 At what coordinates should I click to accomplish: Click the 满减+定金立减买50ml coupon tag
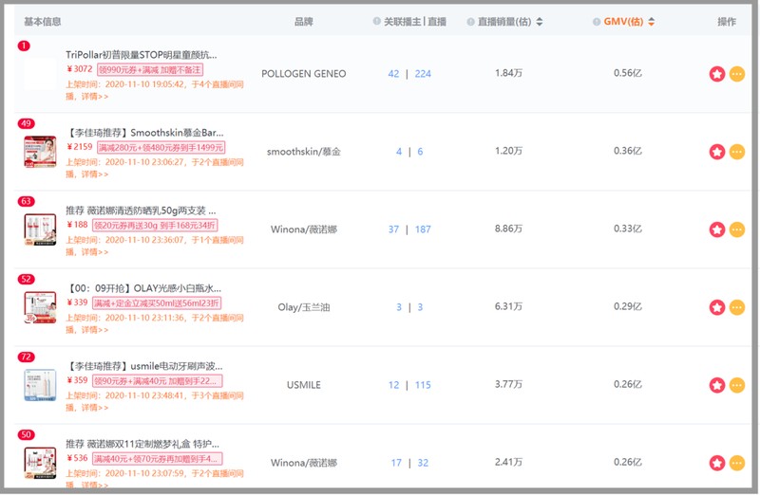(x=157, y=303)
